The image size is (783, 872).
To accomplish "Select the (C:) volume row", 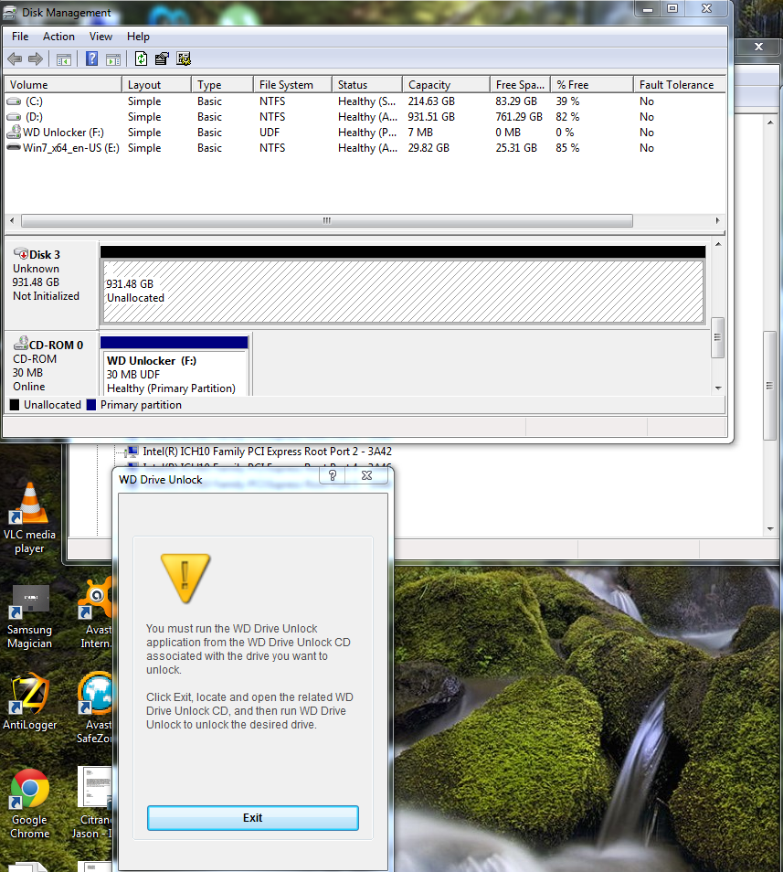I will click(x=365, y=101).
